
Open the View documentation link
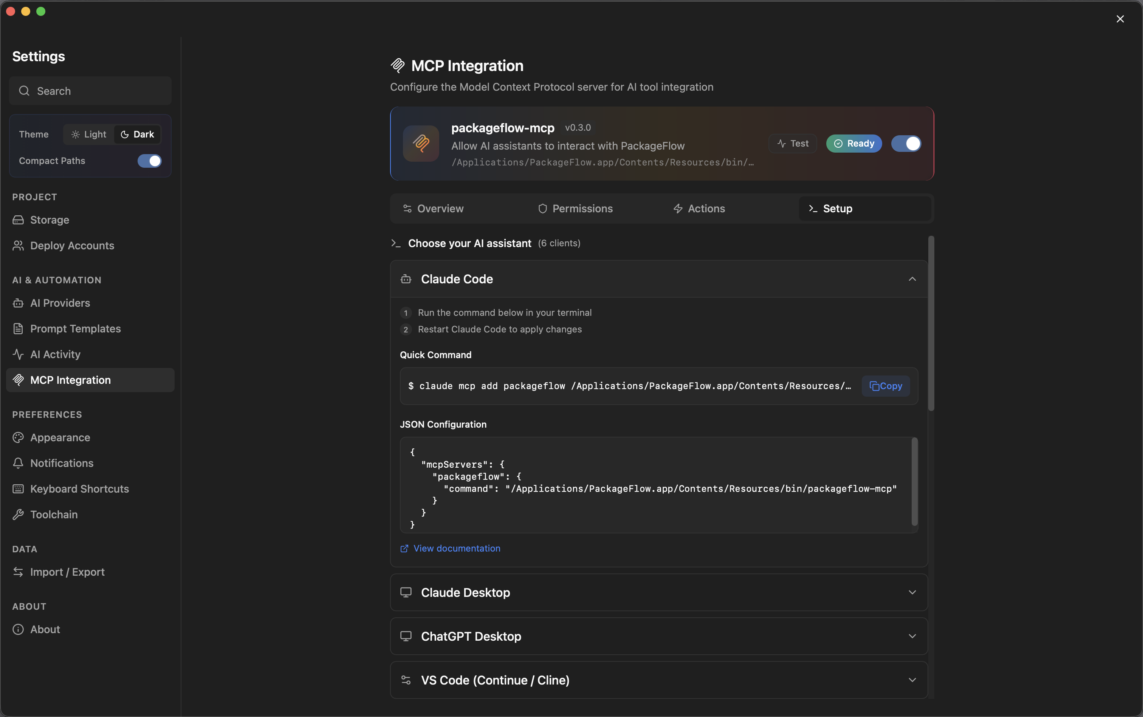coord(455,548)
